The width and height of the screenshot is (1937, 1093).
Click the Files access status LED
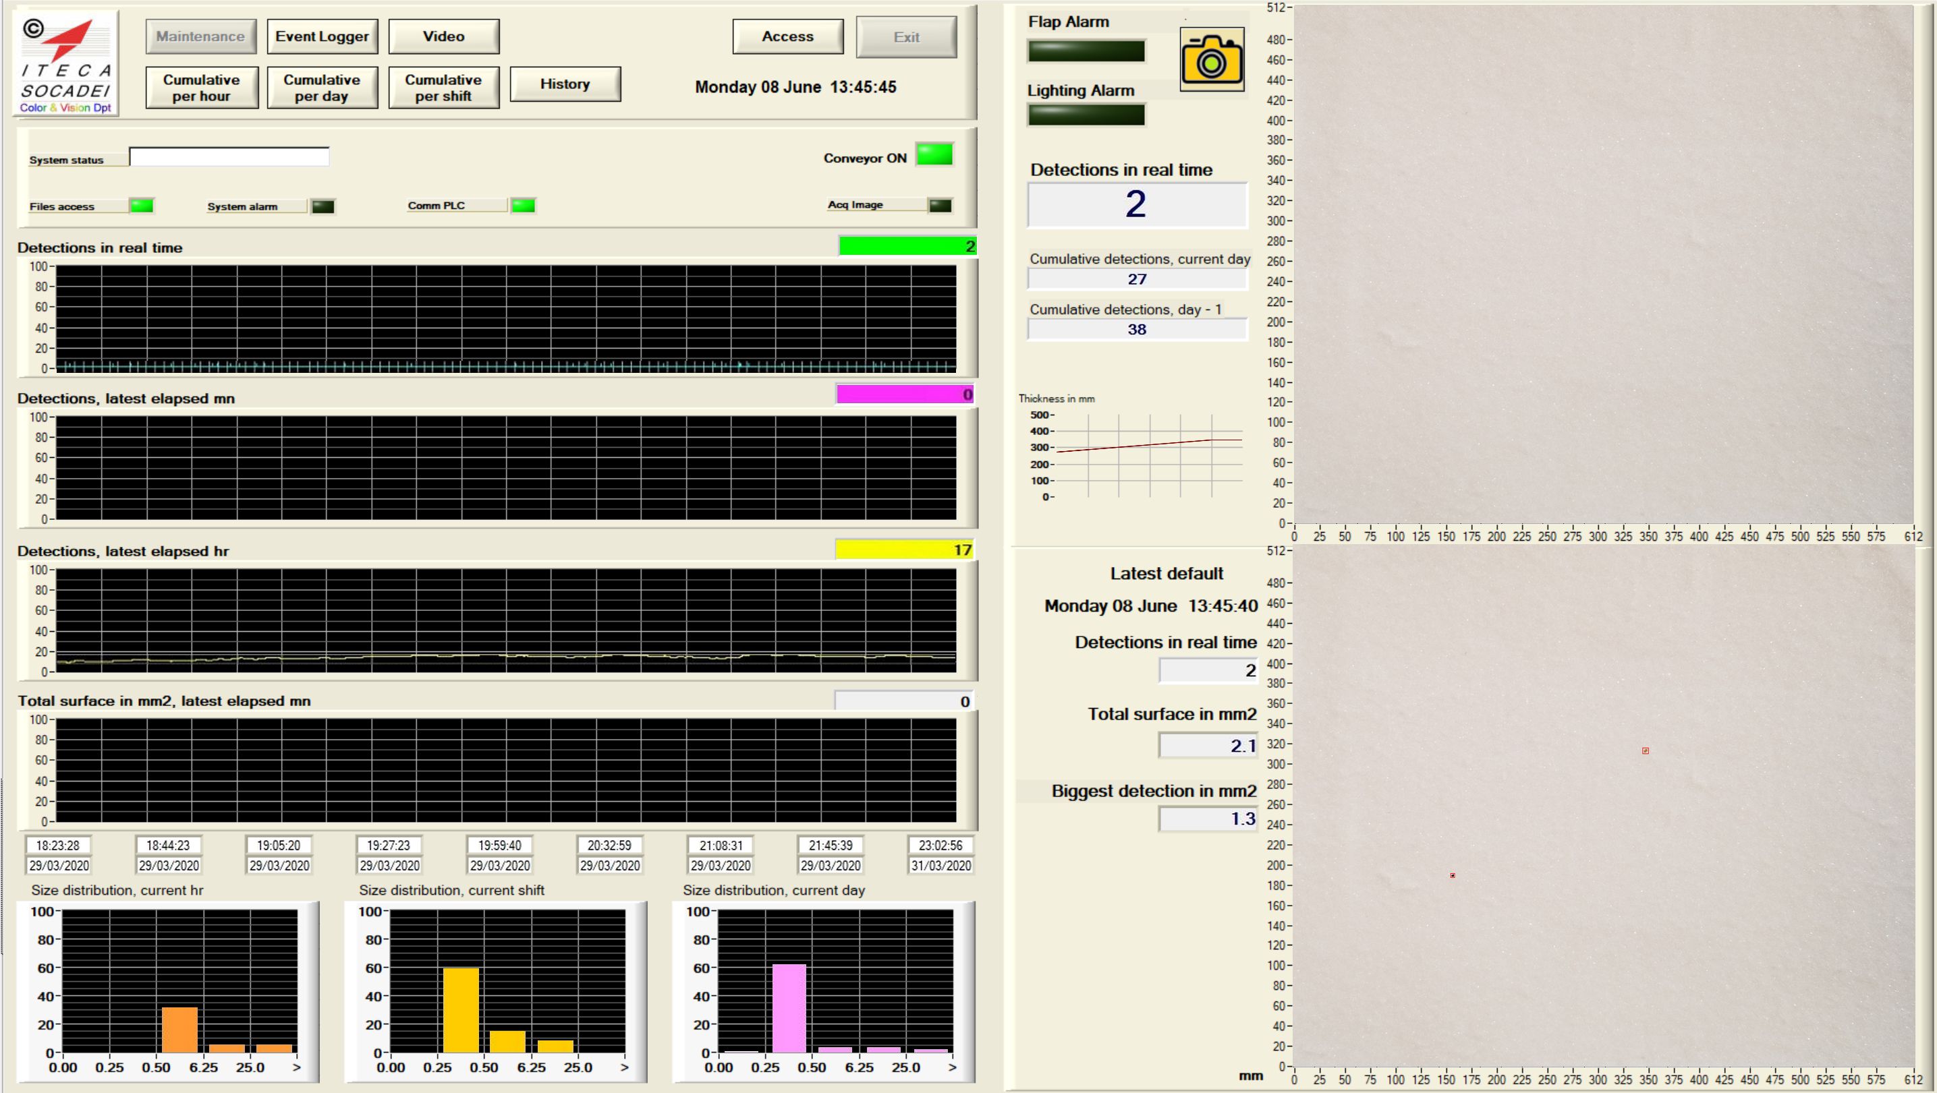[142, 206]
